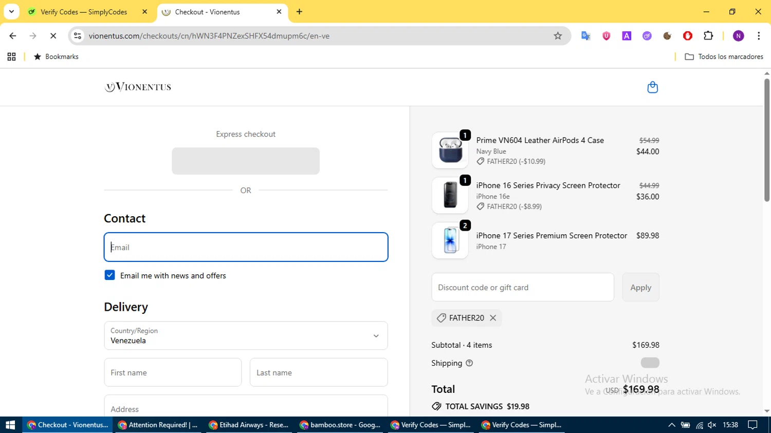Click the Apply discount button

pos(640,287)
